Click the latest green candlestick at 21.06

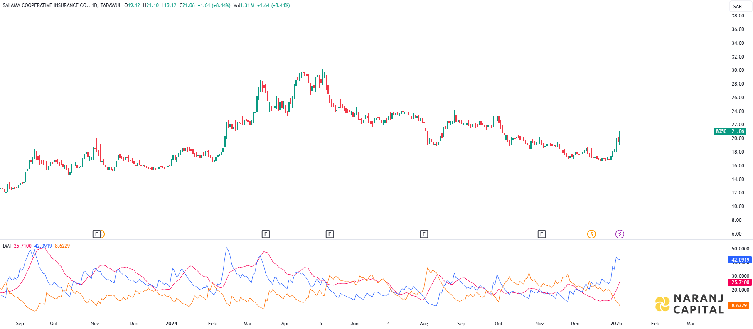click(620, 137)
